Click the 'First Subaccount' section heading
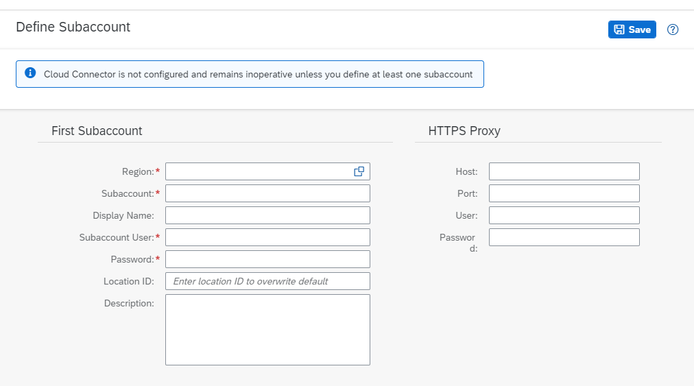 (x=97, y=131)
